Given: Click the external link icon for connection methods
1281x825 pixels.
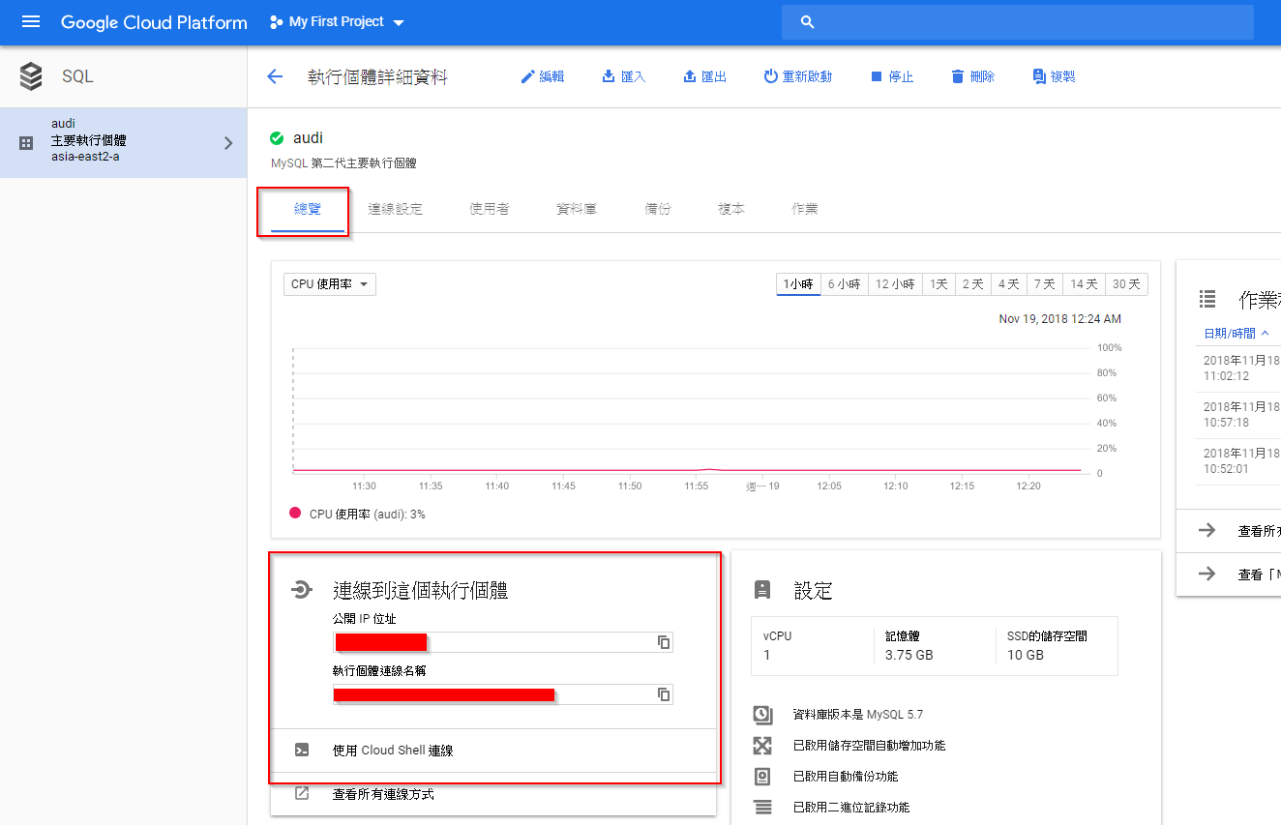Looking at the screenshot, I should pos(302,793).
